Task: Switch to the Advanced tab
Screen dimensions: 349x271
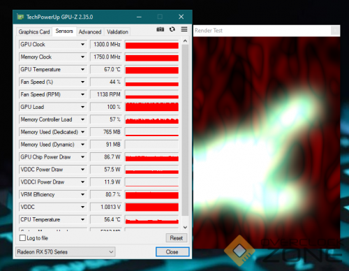Action: (90, 32)
